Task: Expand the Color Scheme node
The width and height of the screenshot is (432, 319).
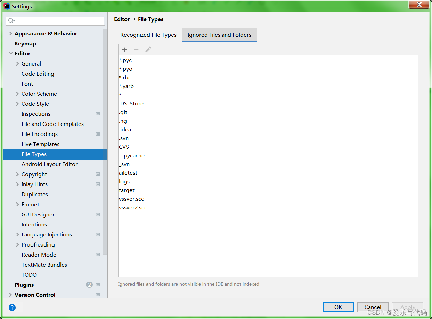Action: 18,94
